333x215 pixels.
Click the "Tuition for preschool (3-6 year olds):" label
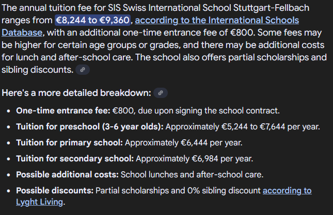[89, 126]
